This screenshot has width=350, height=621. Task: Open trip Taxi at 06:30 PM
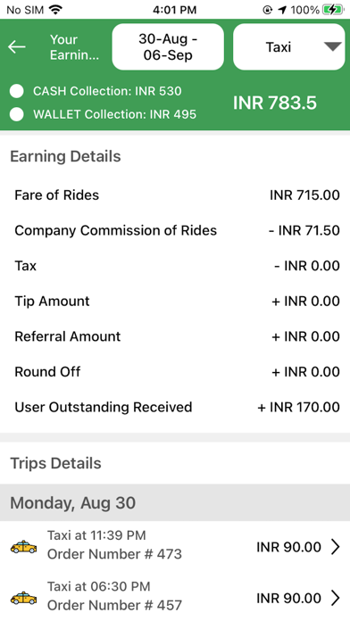(x=175, y=598)
